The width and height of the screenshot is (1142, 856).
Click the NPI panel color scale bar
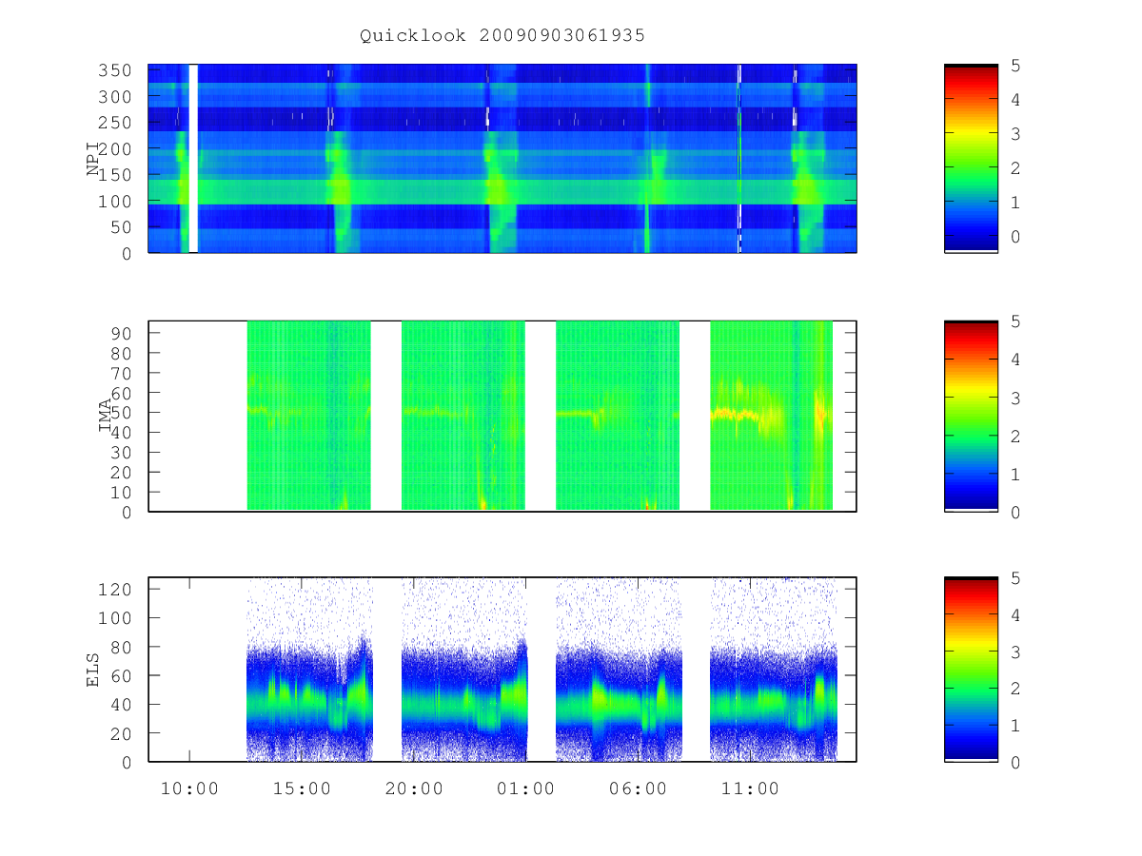(971, 159)
